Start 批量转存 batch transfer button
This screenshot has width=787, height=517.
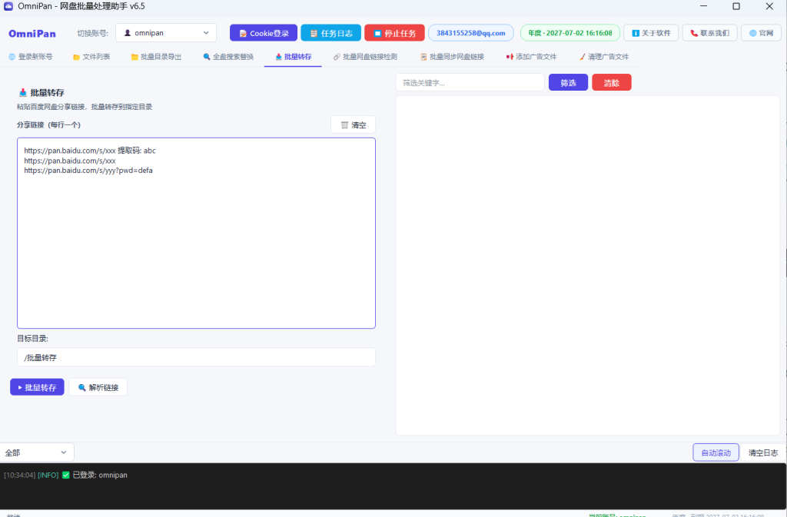pyautogui.click(x=37, y=387)
